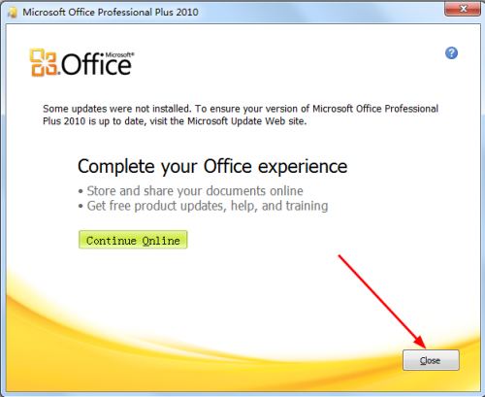Click the red arrowhead pointing at Close
The width and height of the screenshot is (485, 397).
(420, 342)
